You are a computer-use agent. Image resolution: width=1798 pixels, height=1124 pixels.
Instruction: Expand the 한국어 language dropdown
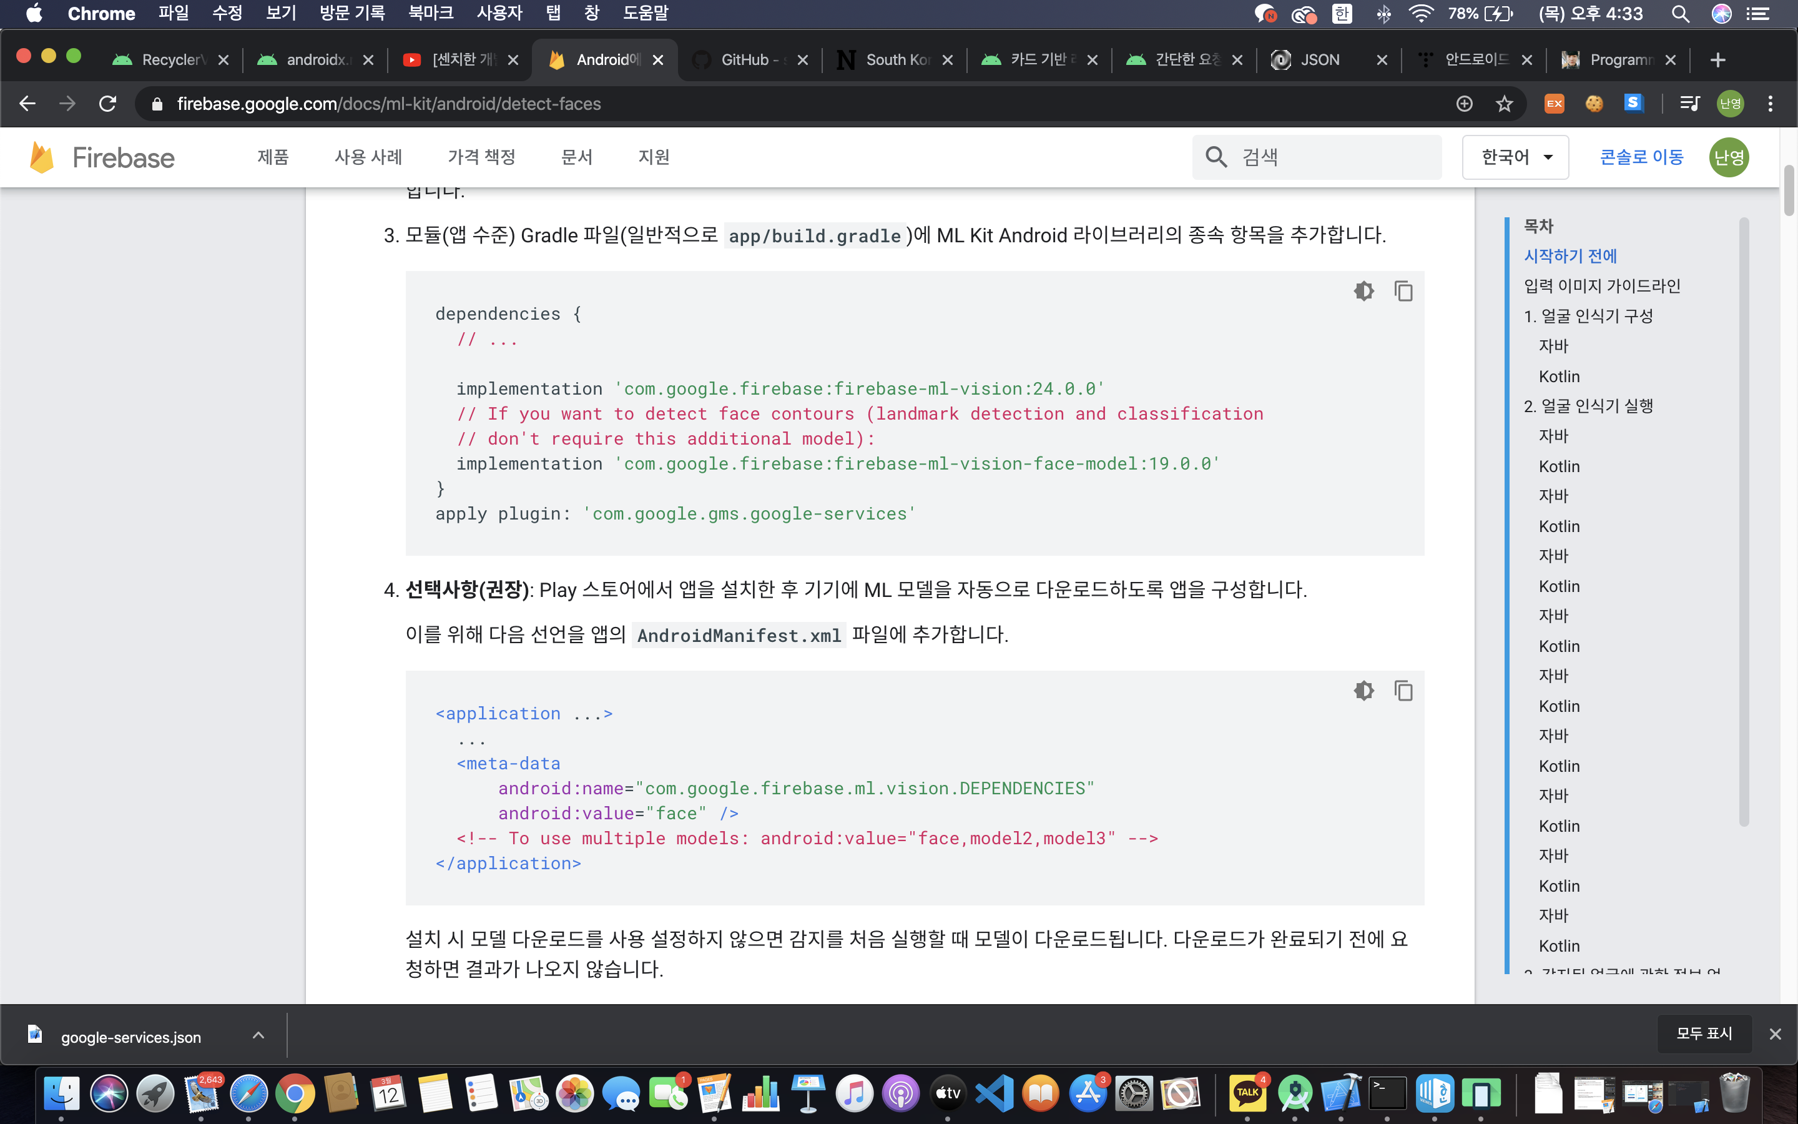[x=1515, y=157]
